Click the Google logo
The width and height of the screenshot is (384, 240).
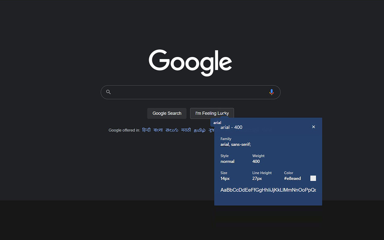pyautogui.click(x=190, y=63)
